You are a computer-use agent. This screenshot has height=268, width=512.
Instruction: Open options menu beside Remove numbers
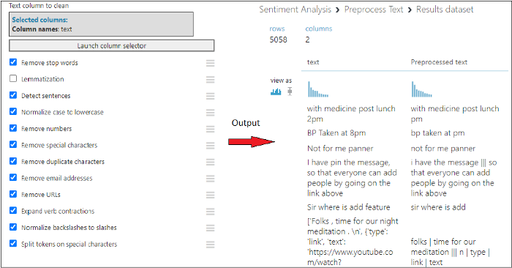point(211,129)
